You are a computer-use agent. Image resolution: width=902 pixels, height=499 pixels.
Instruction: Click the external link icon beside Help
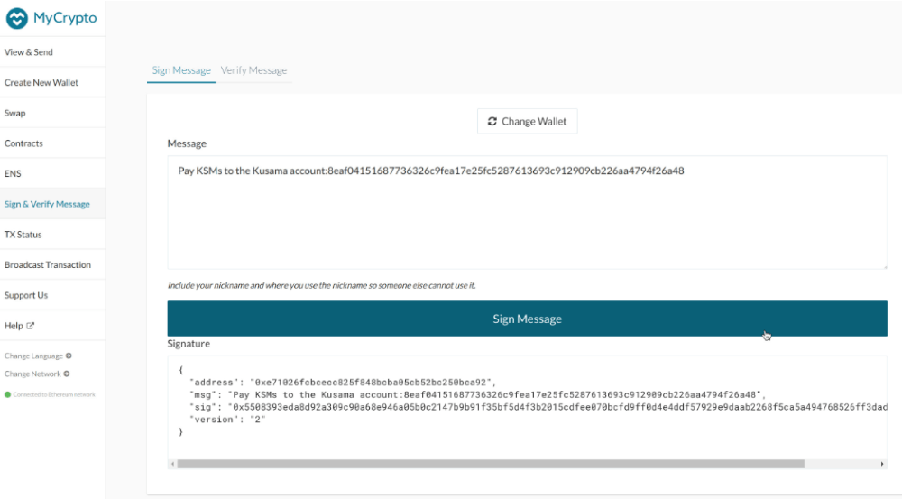[31, 325]
